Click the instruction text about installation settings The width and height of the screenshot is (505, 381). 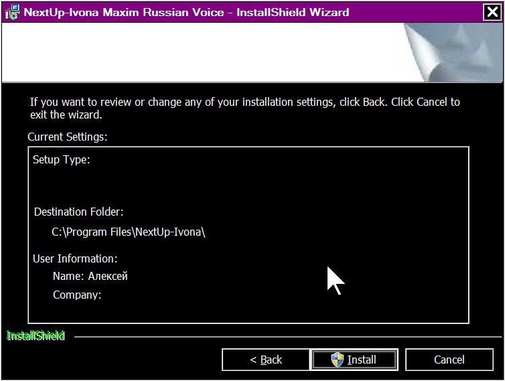pos(244,108)
